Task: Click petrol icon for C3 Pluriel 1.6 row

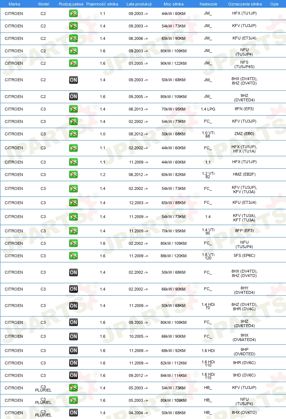Action: [x=73, y=400]
